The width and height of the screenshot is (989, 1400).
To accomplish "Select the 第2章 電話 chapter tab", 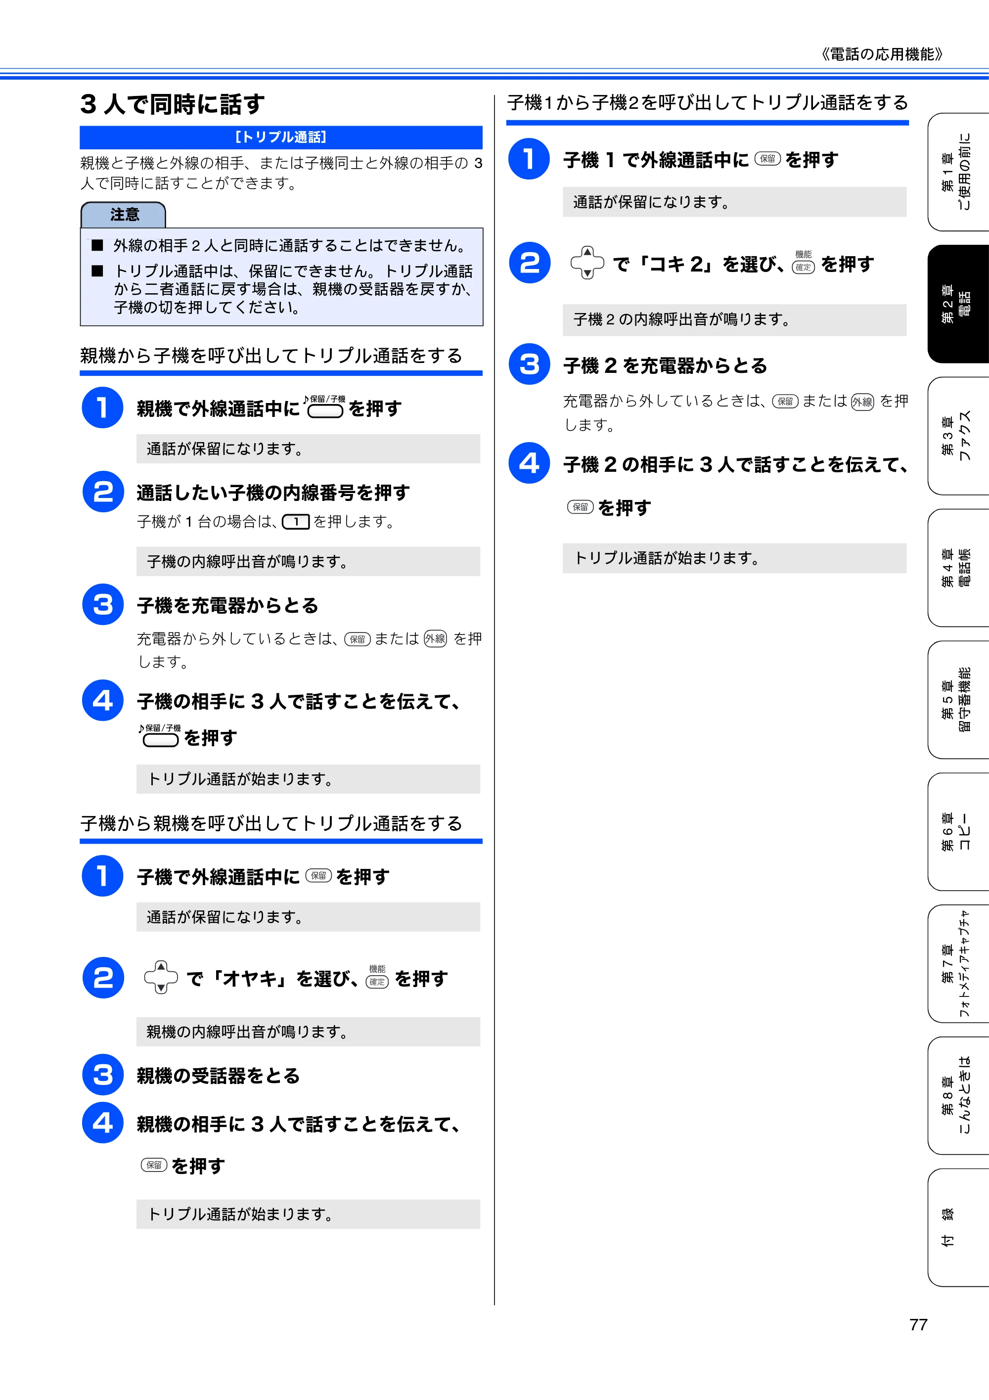I will (x=958, y=304).
